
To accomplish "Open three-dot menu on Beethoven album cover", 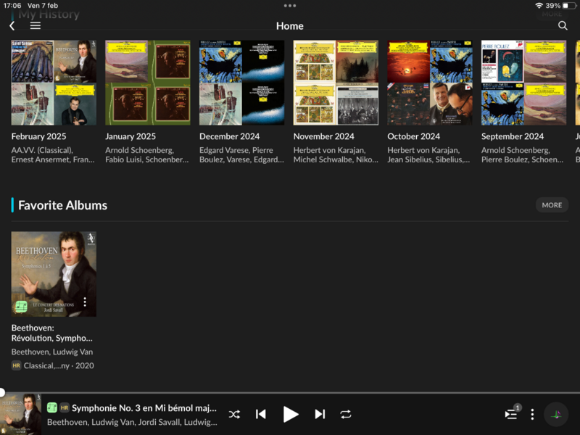I will [x=85, y=302].
